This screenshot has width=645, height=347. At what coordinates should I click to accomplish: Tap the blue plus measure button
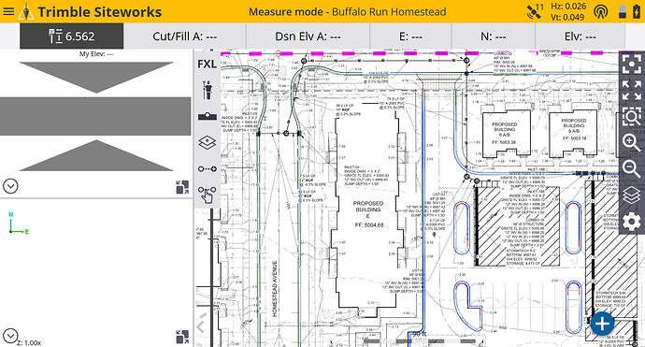(x=603, y=324)
